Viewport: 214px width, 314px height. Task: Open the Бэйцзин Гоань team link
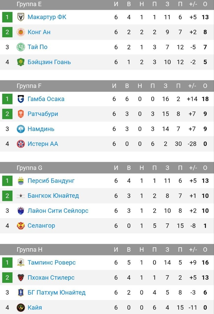tap(49, 62)
